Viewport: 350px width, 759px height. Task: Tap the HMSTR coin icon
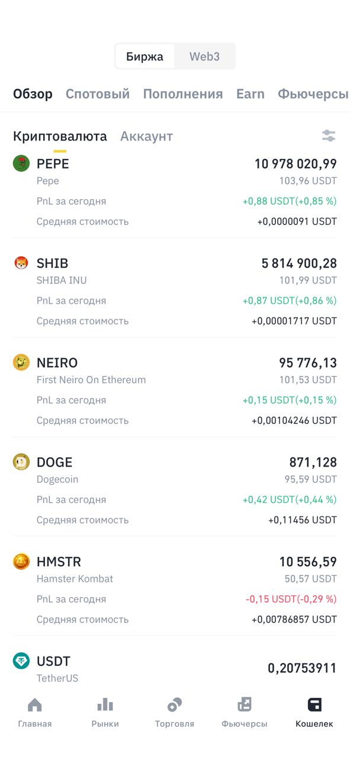(x=21, y=562)
